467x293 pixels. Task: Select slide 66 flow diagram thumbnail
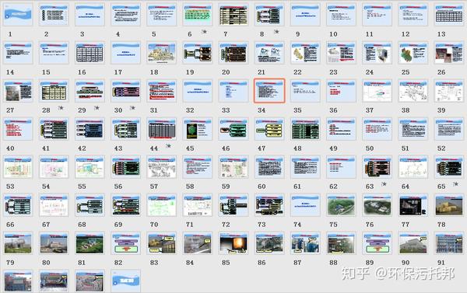[x=18, y=205]
